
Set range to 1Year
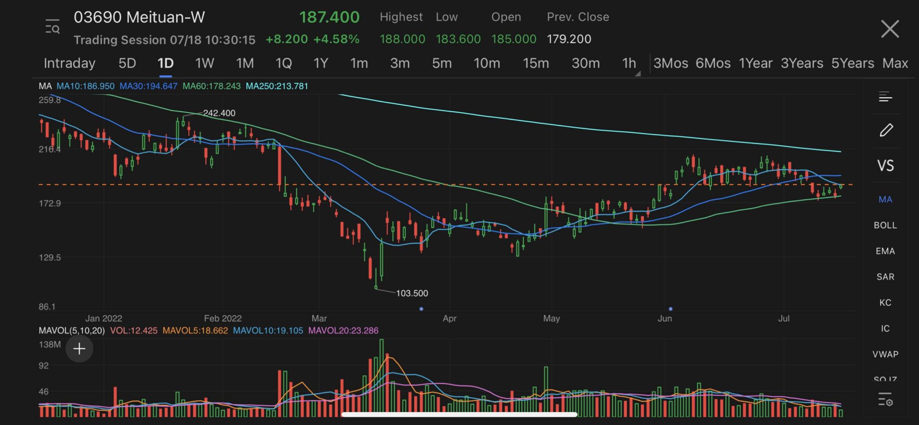click(756, 63)
